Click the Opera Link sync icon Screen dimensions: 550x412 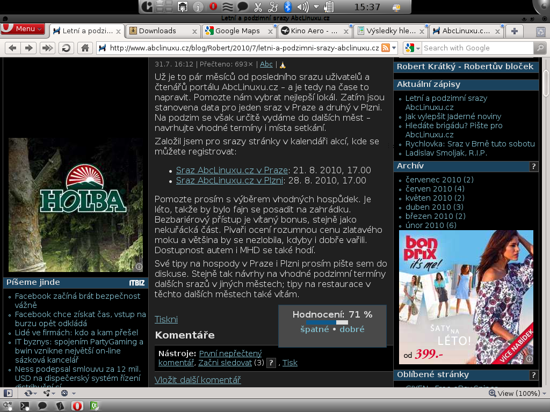[28, 393]
